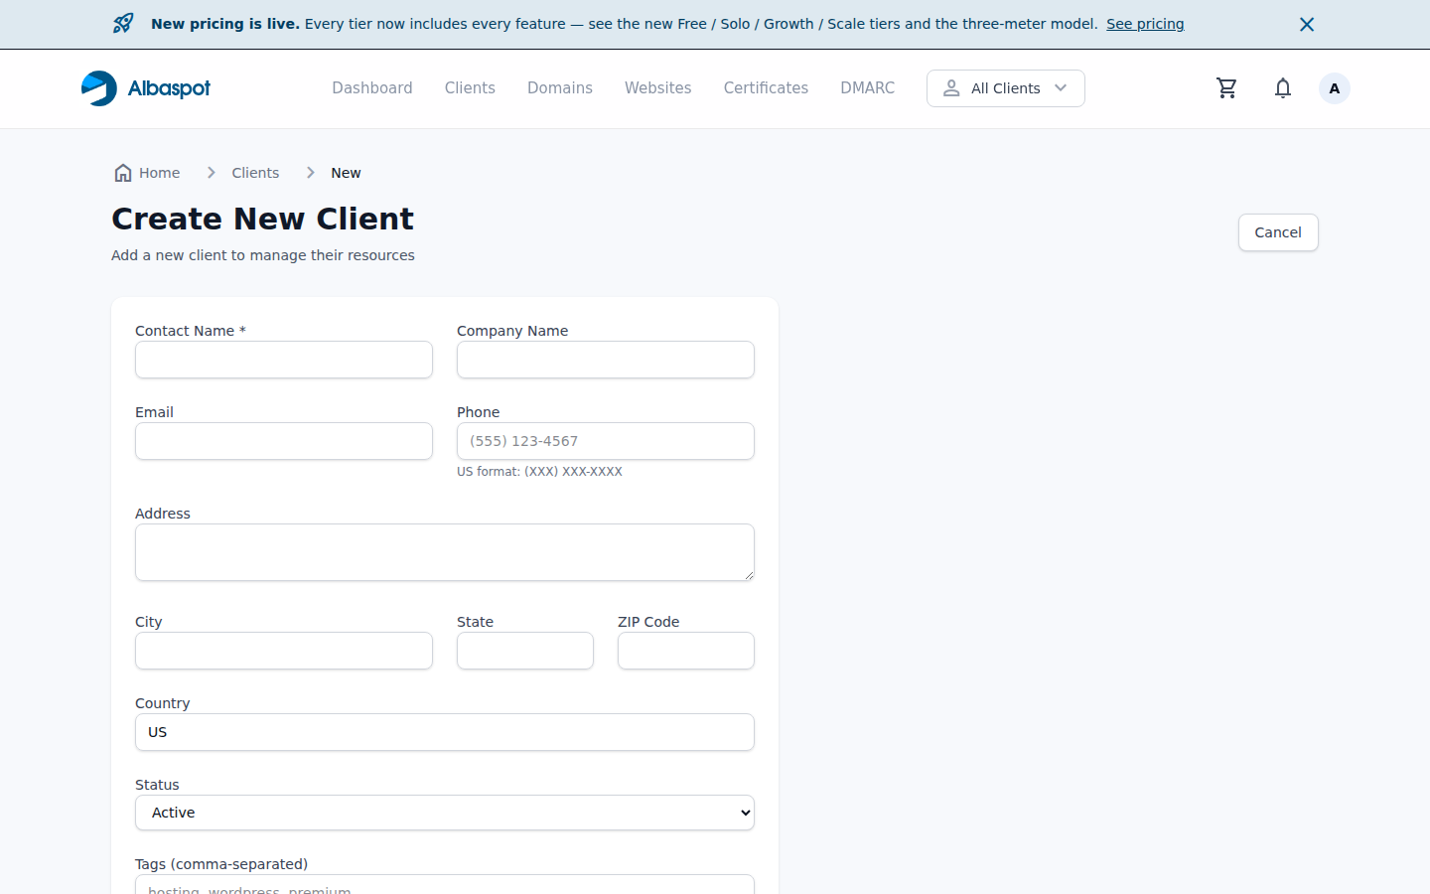Open the See pricing link
This screenshot has width=1430, height=894.
pos(1145,24)
